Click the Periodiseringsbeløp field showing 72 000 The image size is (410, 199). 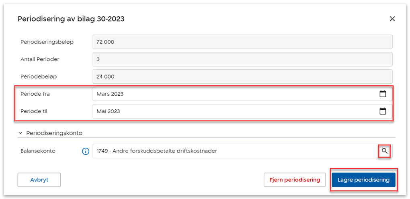click(x=241, y=42)
